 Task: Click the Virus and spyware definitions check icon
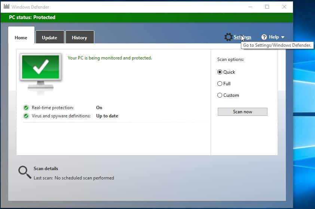26,116
